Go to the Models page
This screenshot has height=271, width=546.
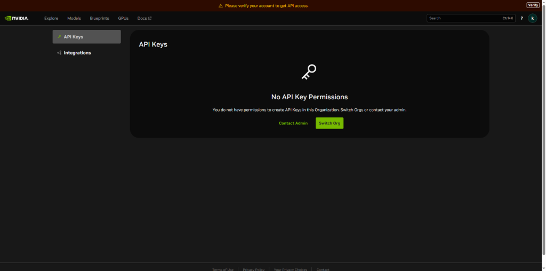[74, 18]
